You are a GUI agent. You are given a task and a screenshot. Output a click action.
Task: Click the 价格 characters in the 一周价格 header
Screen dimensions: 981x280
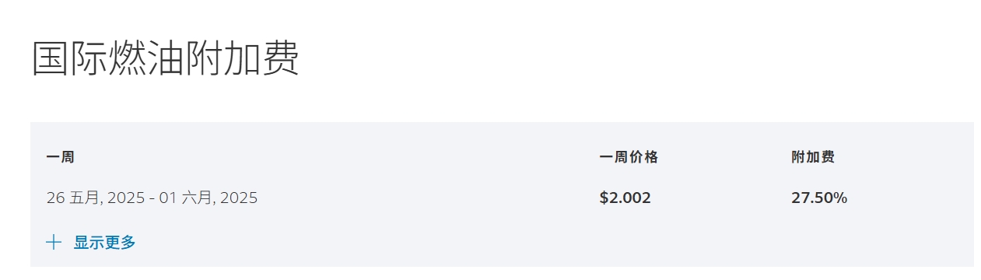pos(643,157)
